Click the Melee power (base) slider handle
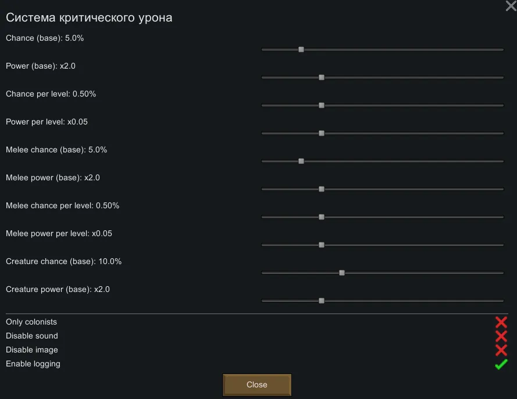Viewport: 517px width, 399px height. click(x=322, y=189)
